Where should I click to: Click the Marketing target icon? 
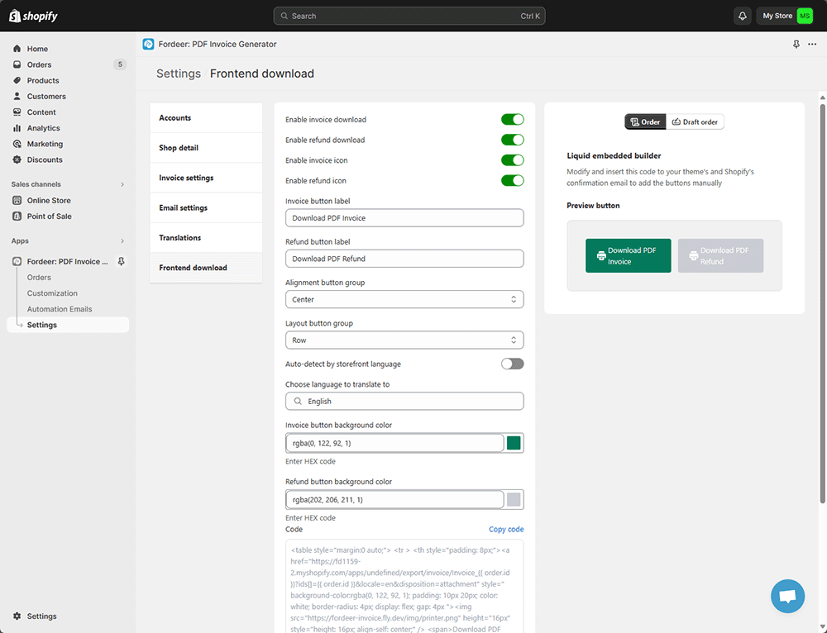tap(17, 143)
